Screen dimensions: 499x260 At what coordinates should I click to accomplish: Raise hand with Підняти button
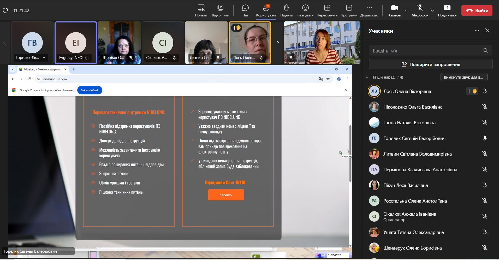click(x=287, y=10)
